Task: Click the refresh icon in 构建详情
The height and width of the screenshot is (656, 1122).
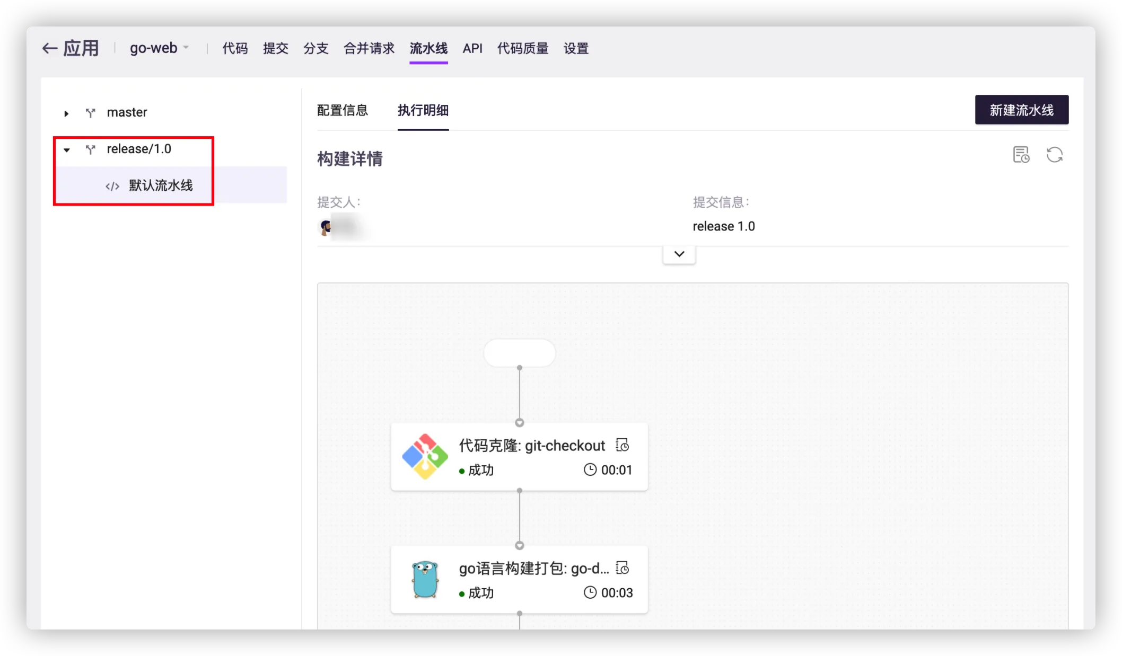Action: click(1054, 155)
